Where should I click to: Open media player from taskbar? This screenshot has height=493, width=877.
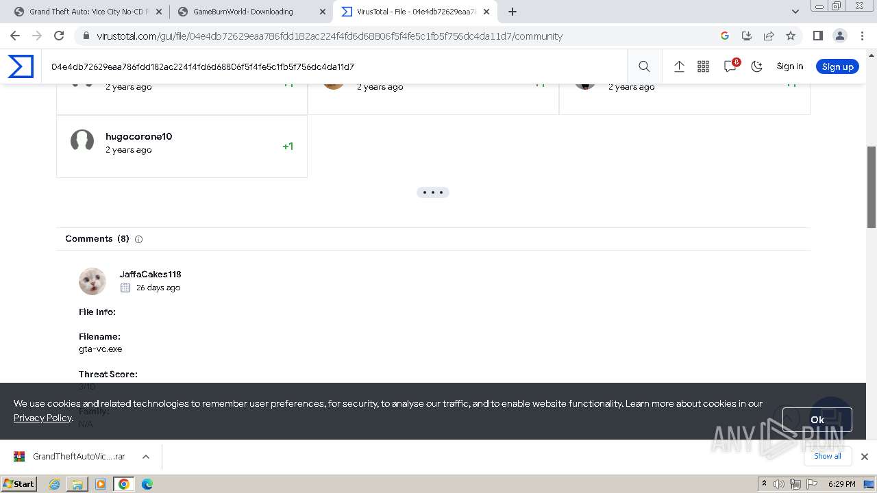[101, 483]
